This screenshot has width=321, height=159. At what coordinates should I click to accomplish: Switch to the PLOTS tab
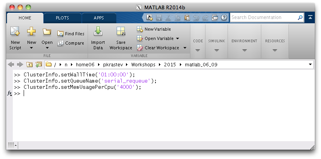pyautogui.click(x=62, y=18)
